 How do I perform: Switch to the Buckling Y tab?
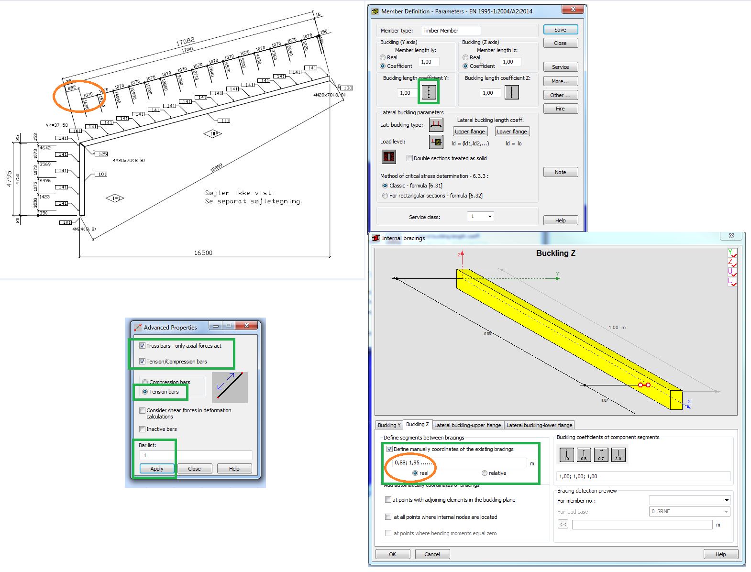tap(389, 425)
